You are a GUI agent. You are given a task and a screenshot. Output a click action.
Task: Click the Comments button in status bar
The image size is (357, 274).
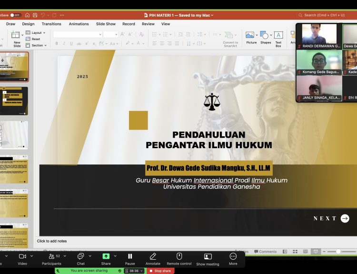click(265, 252)
